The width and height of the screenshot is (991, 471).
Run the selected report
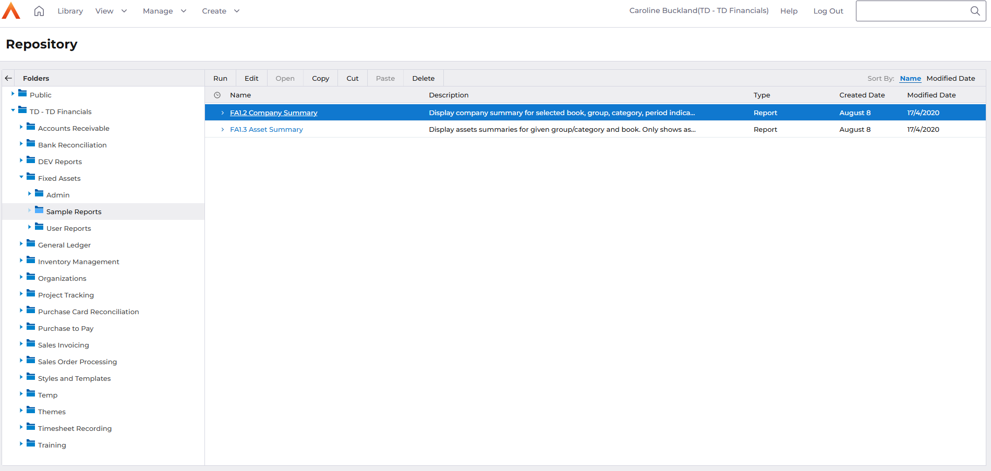(x=220, y=78)
